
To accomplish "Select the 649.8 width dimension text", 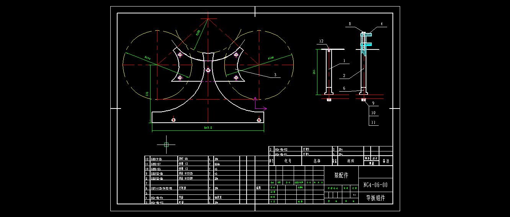I will tap(208, 128).
